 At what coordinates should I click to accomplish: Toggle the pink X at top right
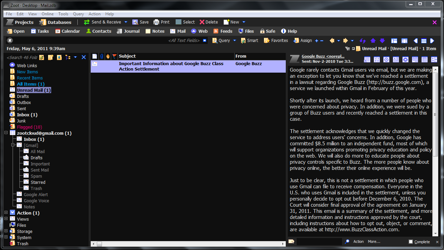click(x=434, y=22)
